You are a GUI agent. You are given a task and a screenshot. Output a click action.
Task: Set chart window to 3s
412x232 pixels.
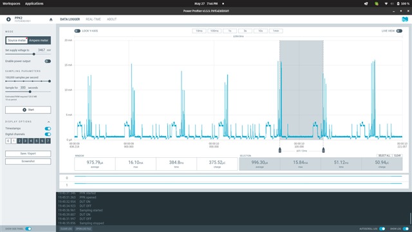[x=245, y=31]
